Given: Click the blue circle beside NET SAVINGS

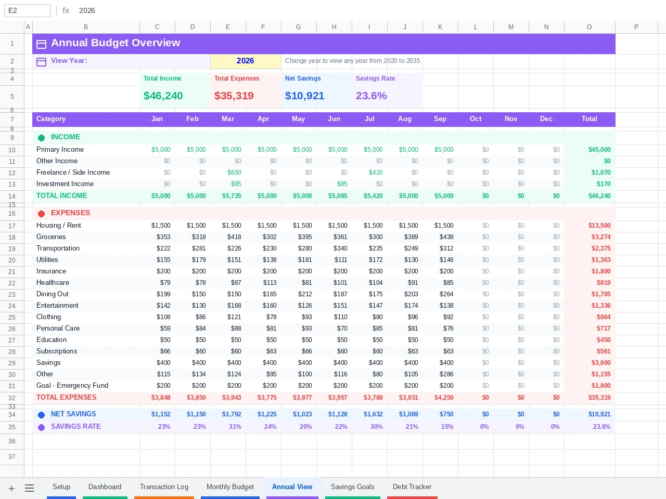Looking at the screenshot, I should 42,415.
